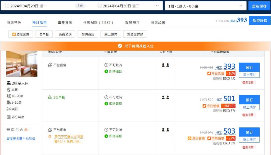Click the check-out date calendar icon
The image size is (271, 155).
[x=100, y=6]
